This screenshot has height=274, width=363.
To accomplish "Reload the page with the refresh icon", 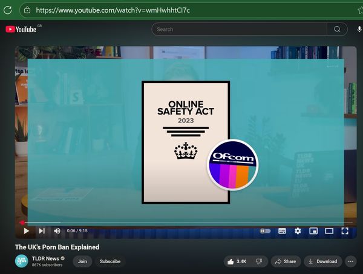I will click(8, 10).
